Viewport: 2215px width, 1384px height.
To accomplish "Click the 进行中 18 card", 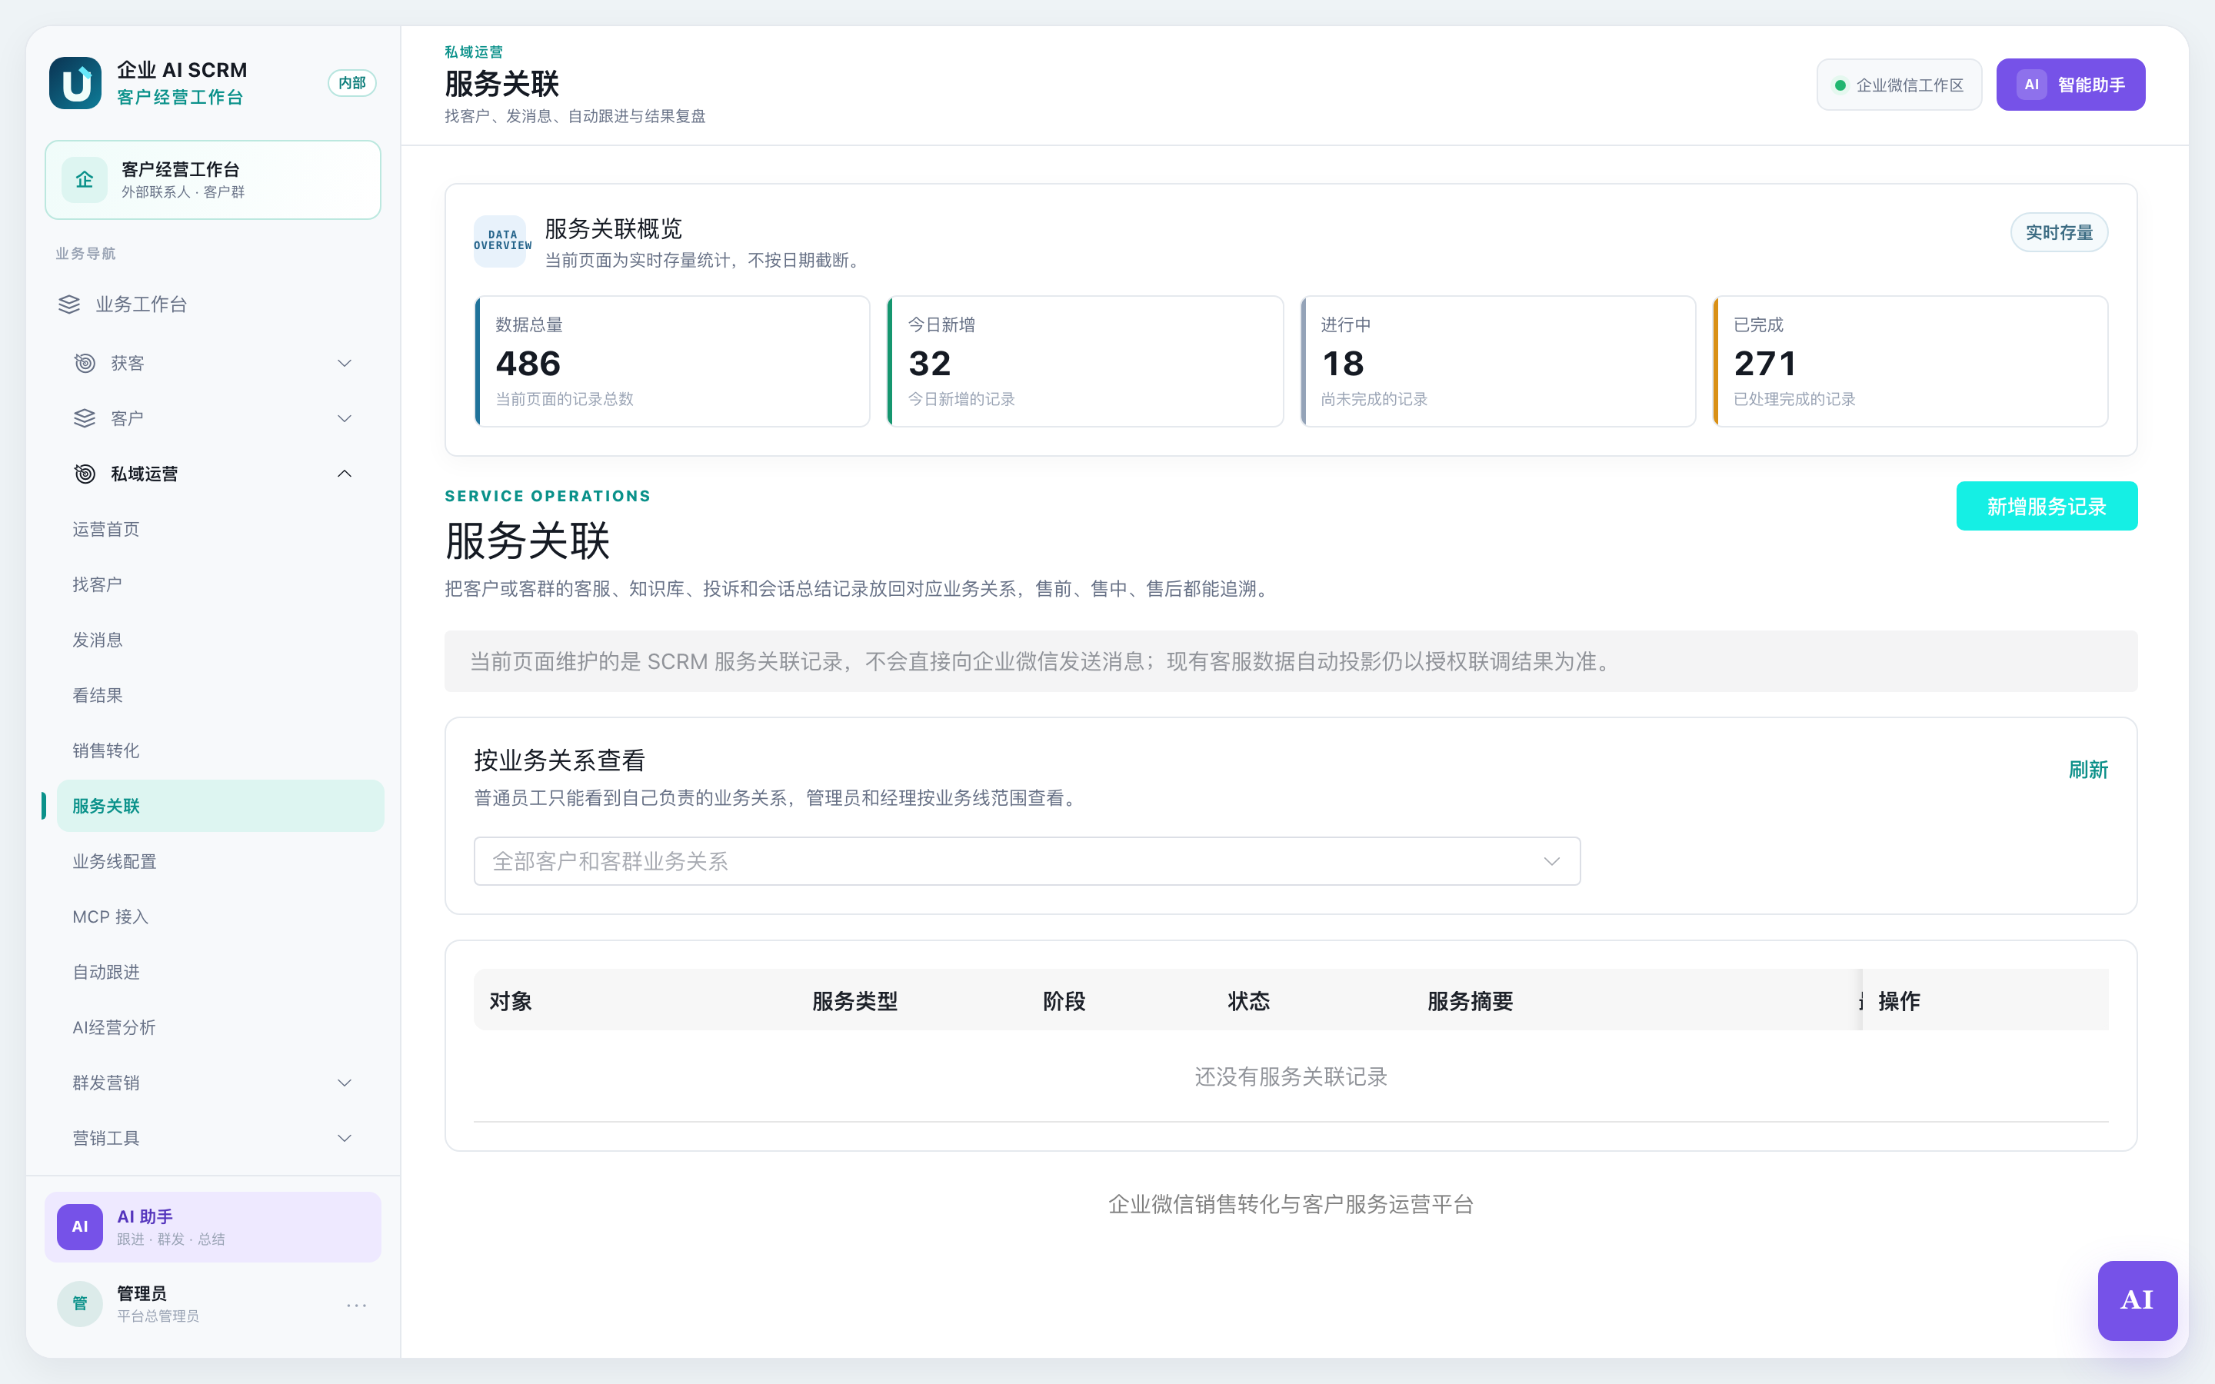I will 1498,361.
